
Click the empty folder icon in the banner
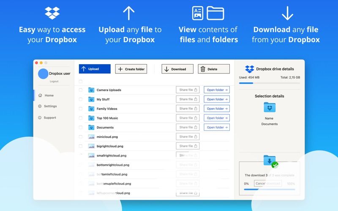(215, 13)
